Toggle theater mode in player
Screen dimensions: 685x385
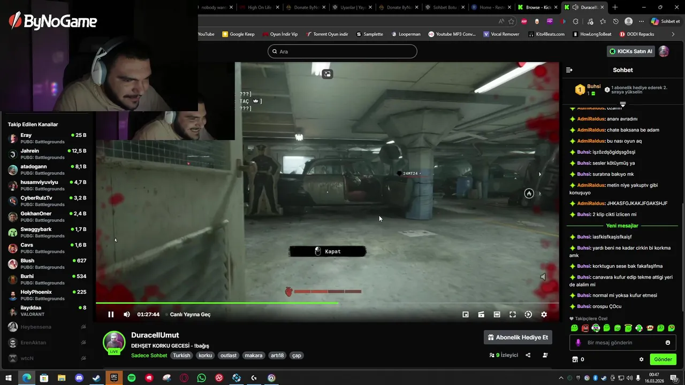click(x=497, y=314)
